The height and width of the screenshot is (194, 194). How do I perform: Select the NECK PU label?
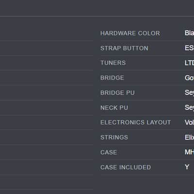pyautogui.click(x=114, y=108)
